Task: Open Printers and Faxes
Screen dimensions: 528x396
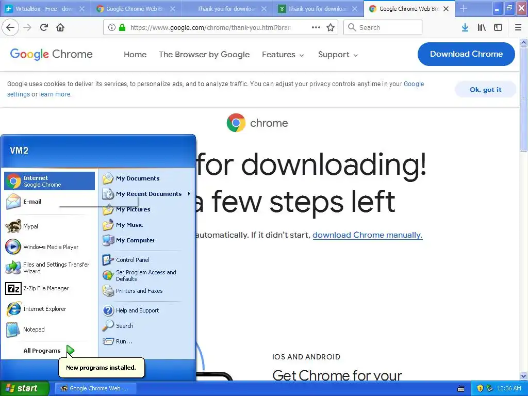Action: (147, 291)
